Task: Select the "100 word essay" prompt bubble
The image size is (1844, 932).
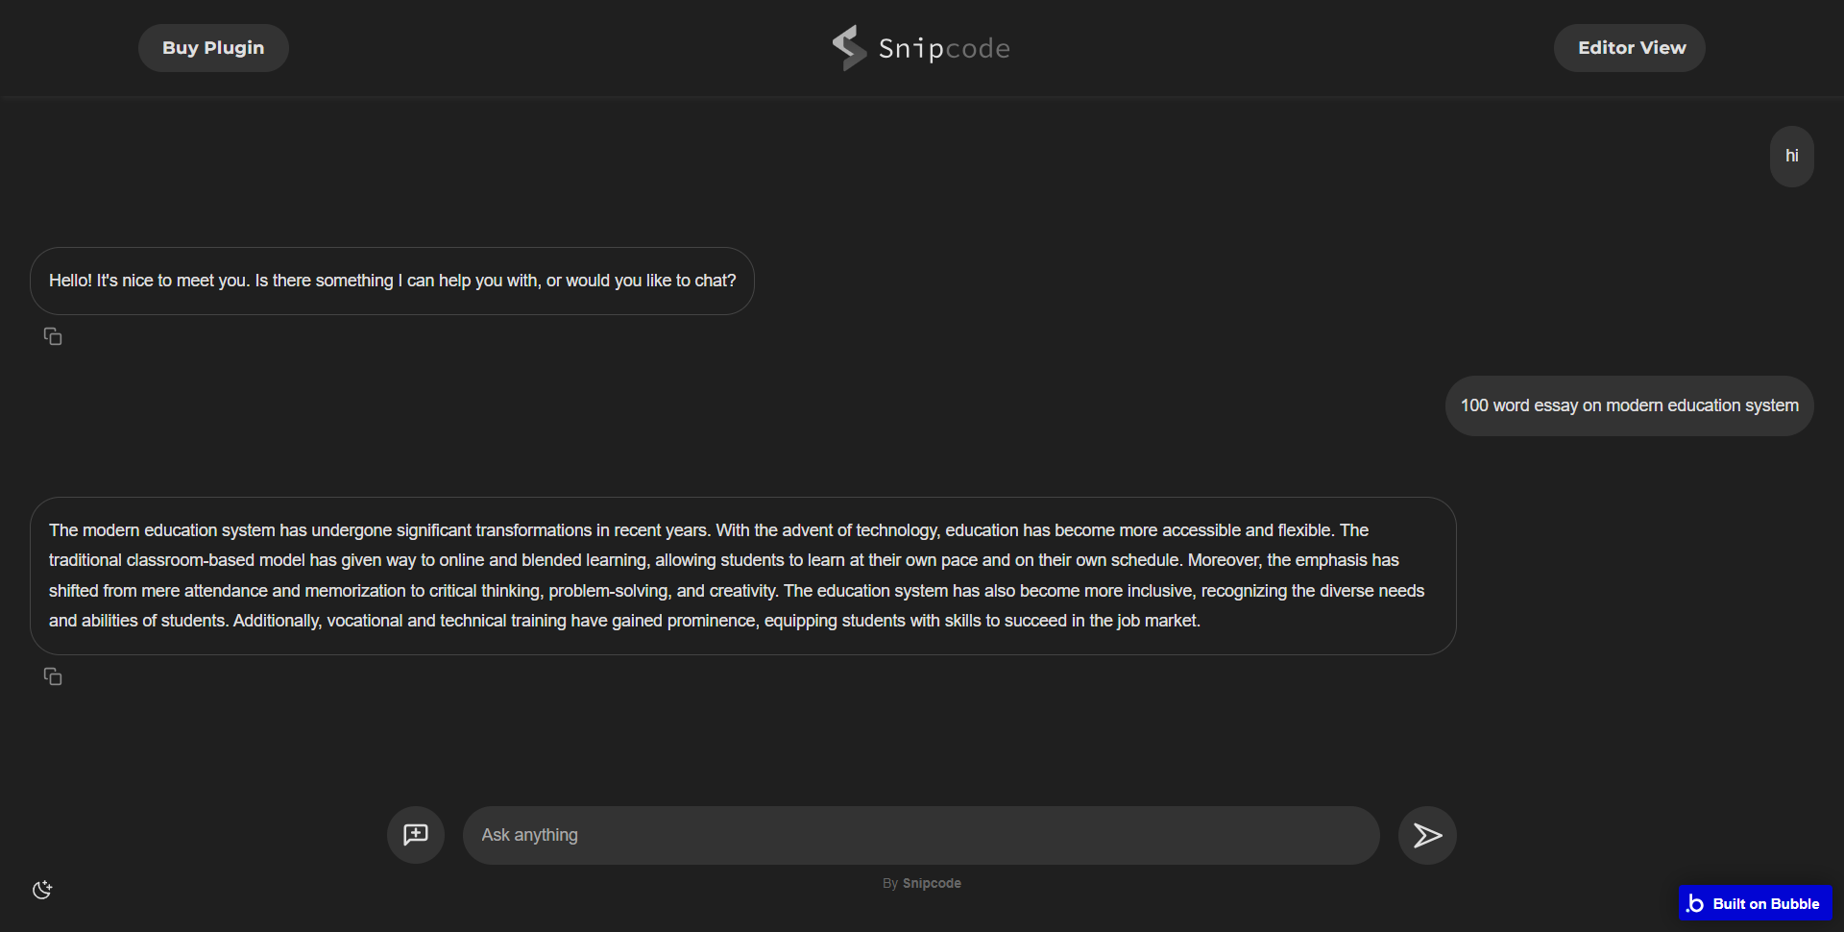Action: [1629, 405]
